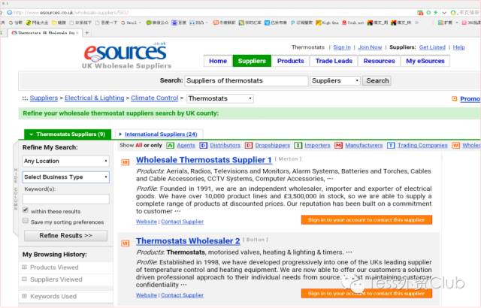
Task: Click the Promo link
Action: (x=470, y=98)
